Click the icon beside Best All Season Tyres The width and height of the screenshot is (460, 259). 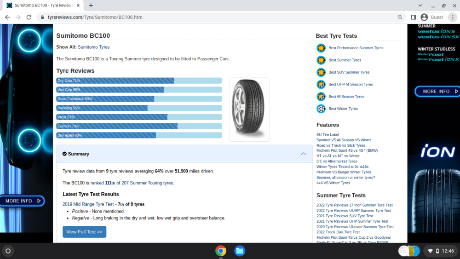coord(321,97)
